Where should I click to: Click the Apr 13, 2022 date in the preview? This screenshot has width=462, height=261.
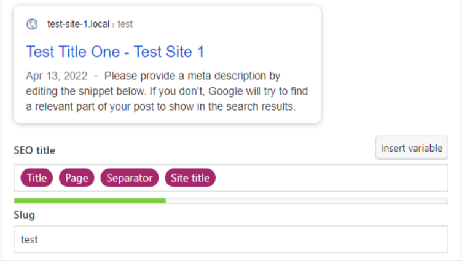click(x=57, y=76)
